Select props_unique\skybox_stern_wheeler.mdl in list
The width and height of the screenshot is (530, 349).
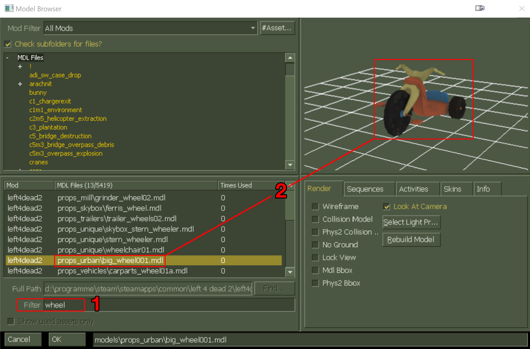pyautogui.click(x=144, y=229)
